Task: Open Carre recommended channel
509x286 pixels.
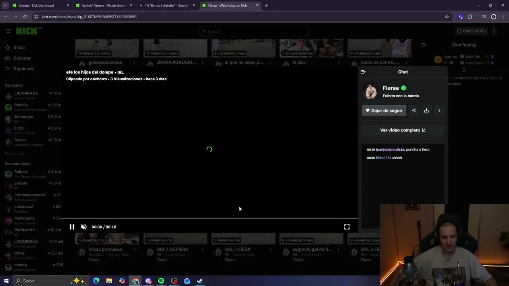Action: click(33, 255)
